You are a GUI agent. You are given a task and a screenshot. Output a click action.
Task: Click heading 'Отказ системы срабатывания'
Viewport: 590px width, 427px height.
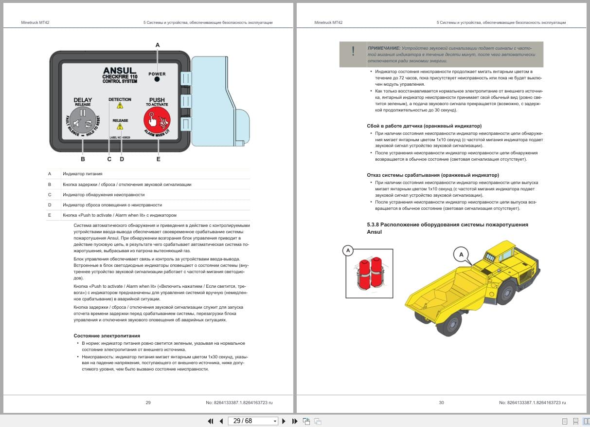(x=433, y=175)
